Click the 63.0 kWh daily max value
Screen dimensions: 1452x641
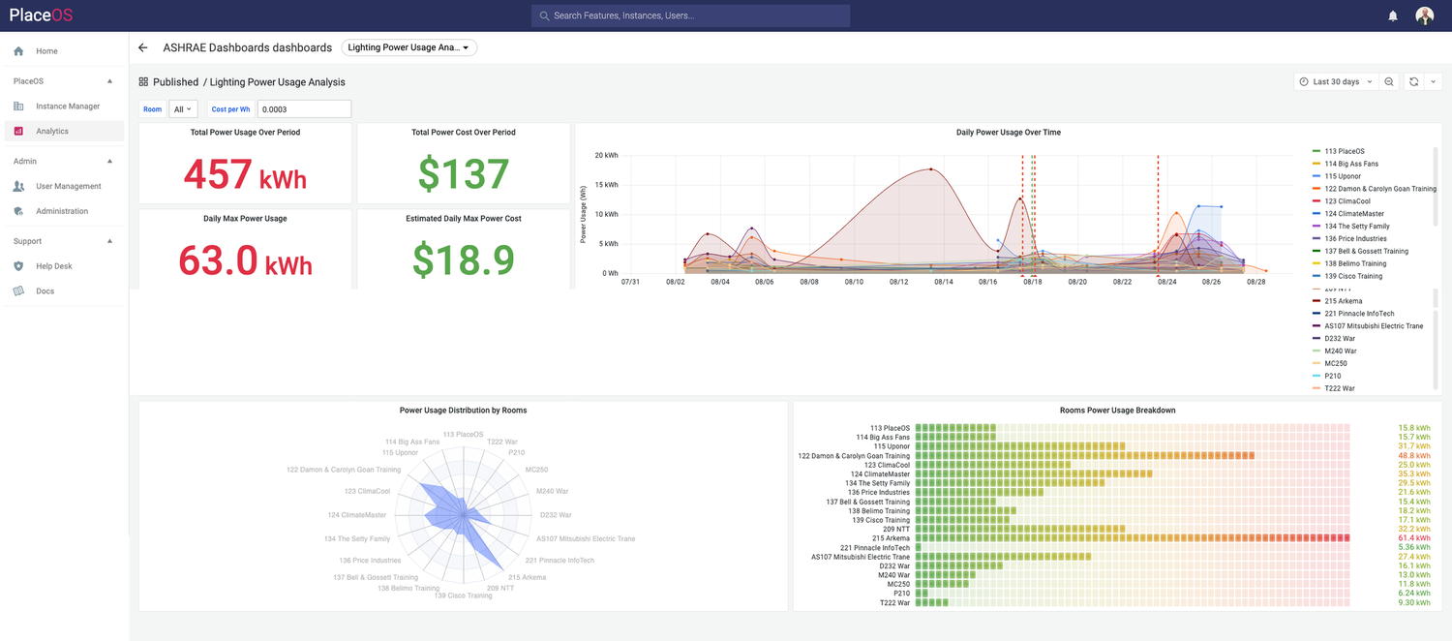coord(246,260)
